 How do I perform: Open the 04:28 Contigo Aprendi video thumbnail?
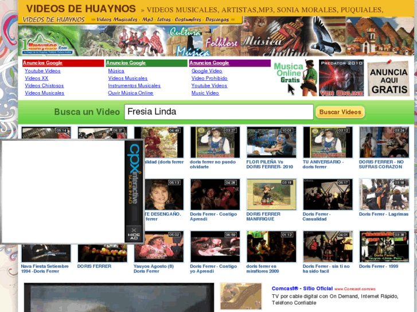coord(215,195)
